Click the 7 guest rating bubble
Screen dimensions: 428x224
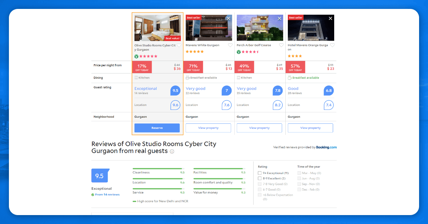tap(226, 91)
